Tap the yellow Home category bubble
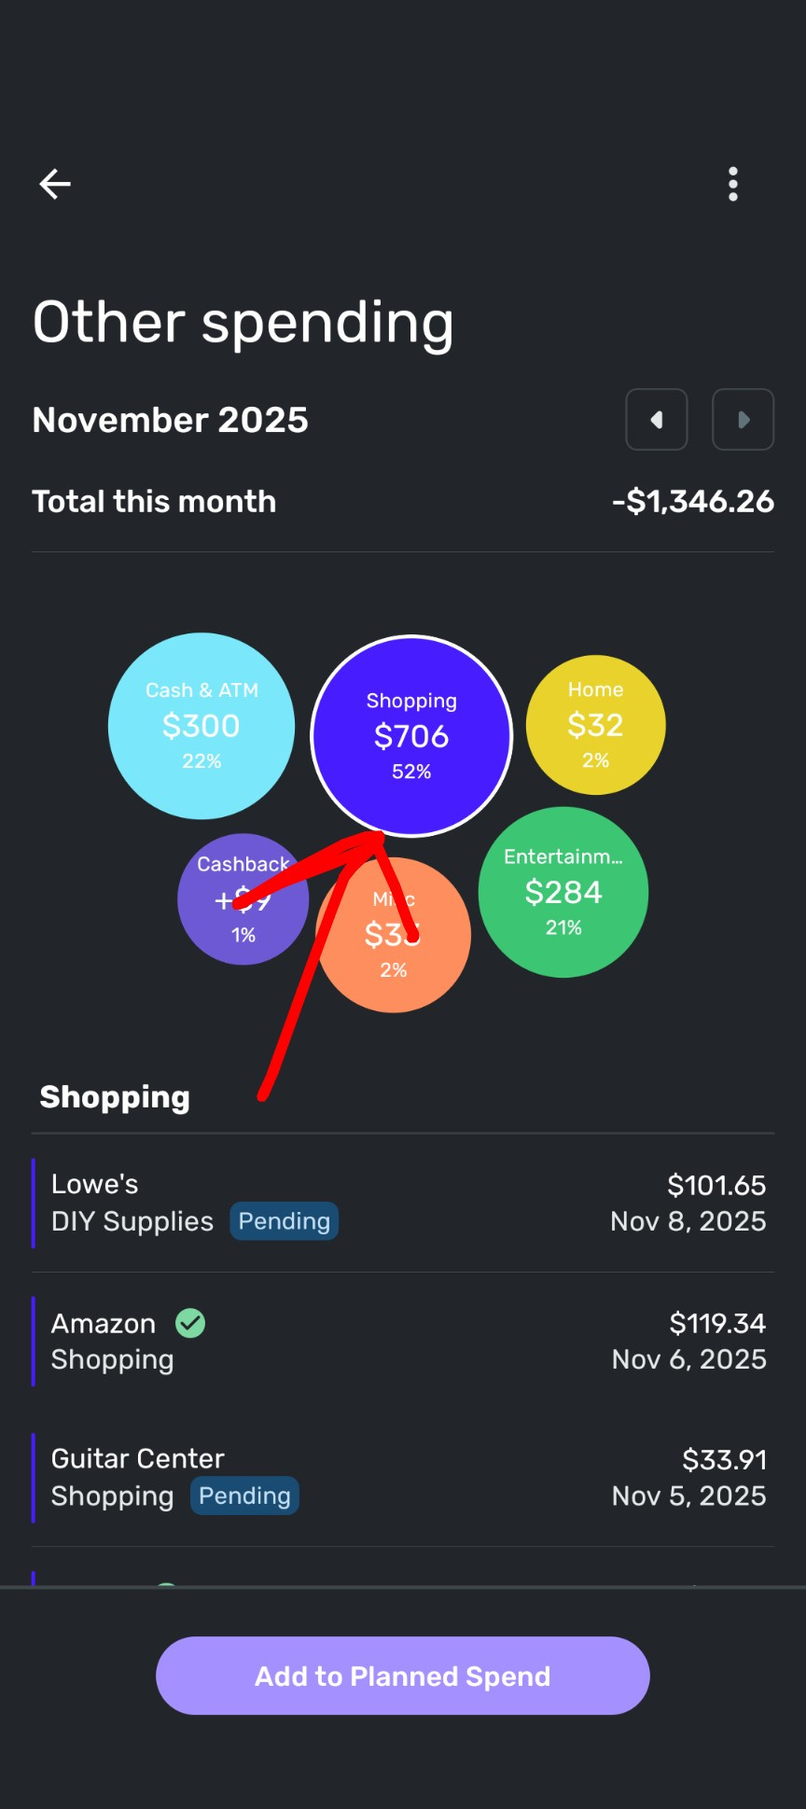This screenshot has width=806, height=1809. tap(595, 725)
